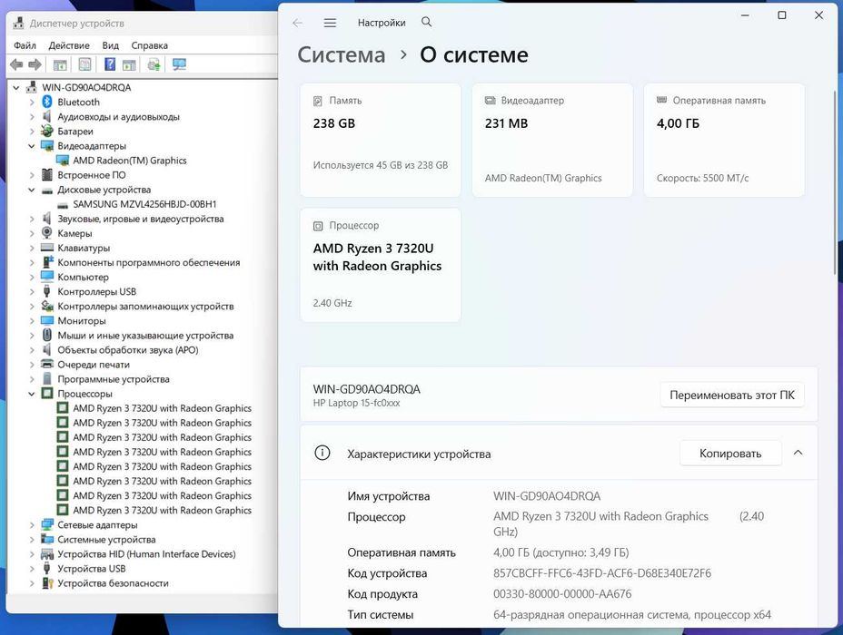Screen dimensions: 843x635
Task: Select the Камеры webcam icon
Action: (x=47, y=233)
